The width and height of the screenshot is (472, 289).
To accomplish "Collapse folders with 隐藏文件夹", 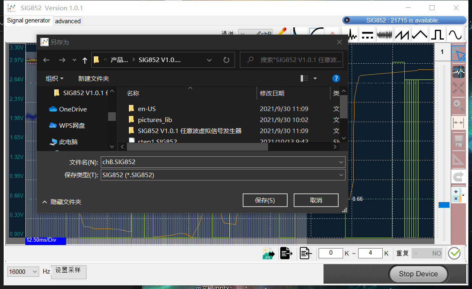I will [62, 202].
